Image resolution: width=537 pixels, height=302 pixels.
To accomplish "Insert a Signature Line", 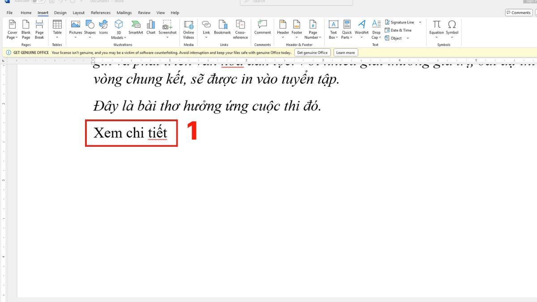I will click(400, 22).
